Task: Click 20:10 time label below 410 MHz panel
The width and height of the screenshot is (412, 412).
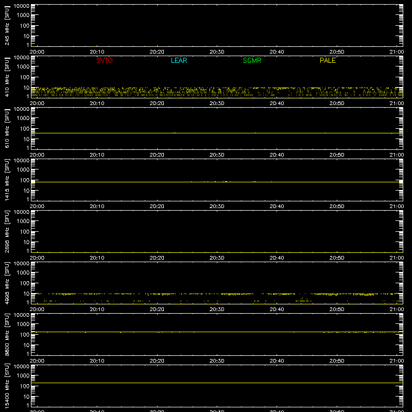Action: (x=97, y=104)
